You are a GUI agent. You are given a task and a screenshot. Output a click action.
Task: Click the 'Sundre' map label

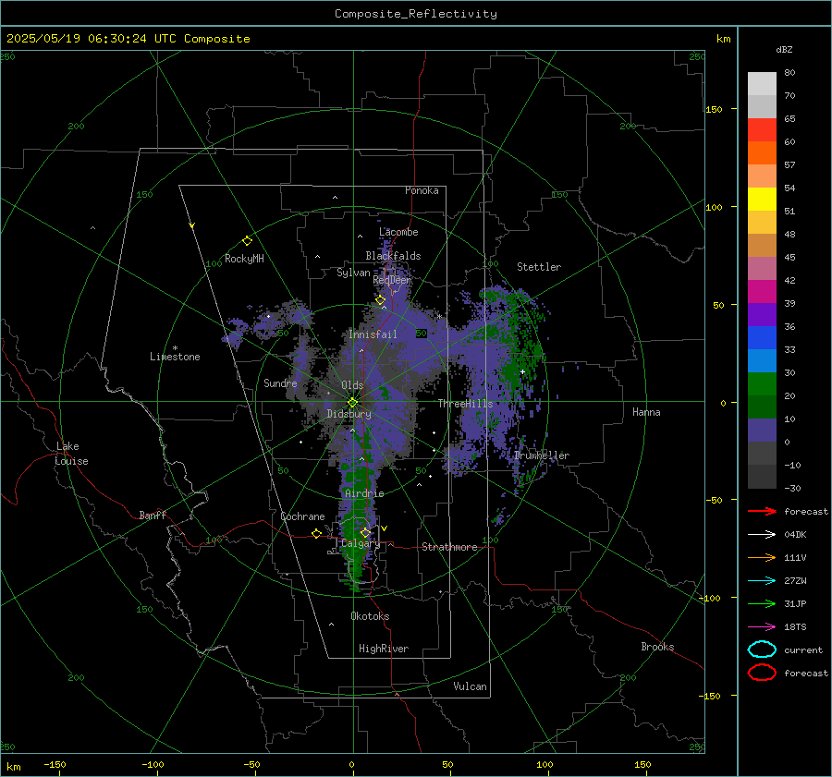(280, 382)
